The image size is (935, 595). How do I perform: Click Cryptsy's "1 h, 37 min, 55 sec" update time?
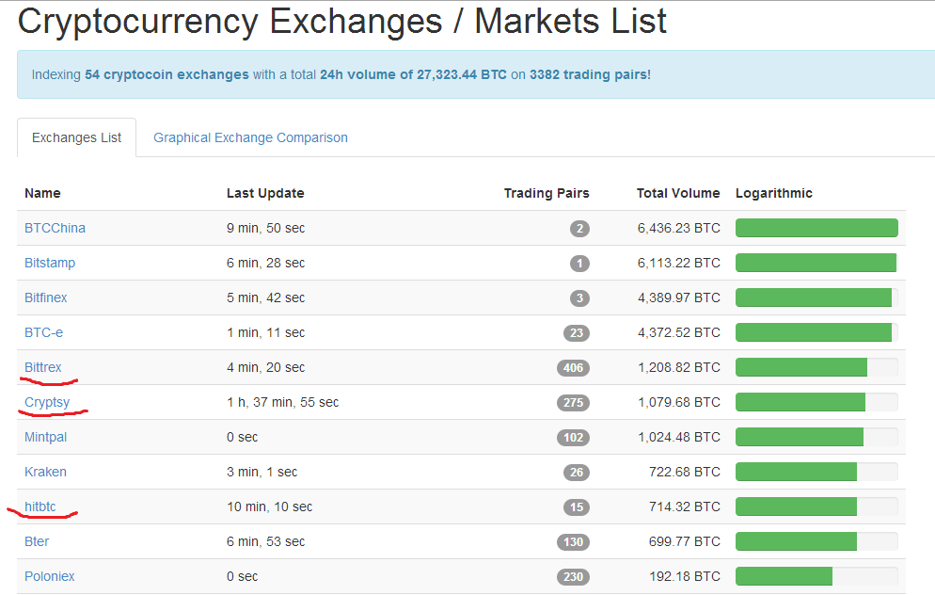point(282,402)
